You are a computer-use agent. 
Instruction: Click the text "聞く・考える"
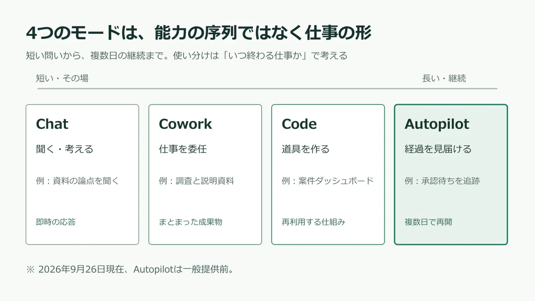coord(65,149)
